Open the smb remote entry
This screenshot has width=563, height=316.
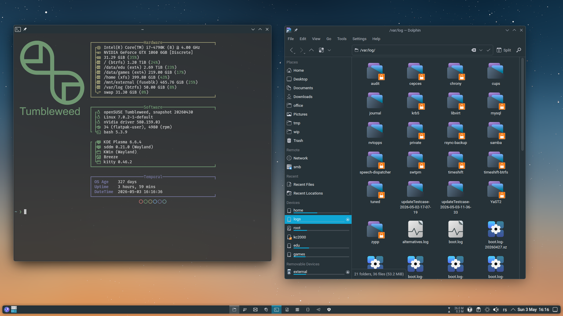pos(318,167)
